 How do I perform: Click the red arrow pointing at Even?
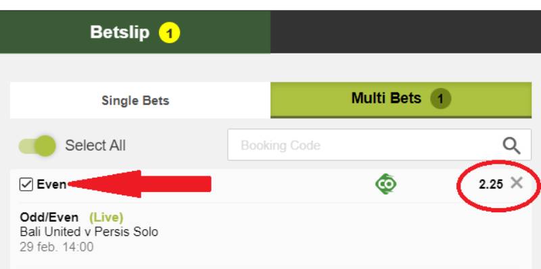139,184
